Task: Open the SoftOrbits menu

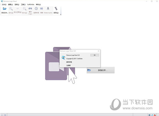Action: tap(31, 5)
